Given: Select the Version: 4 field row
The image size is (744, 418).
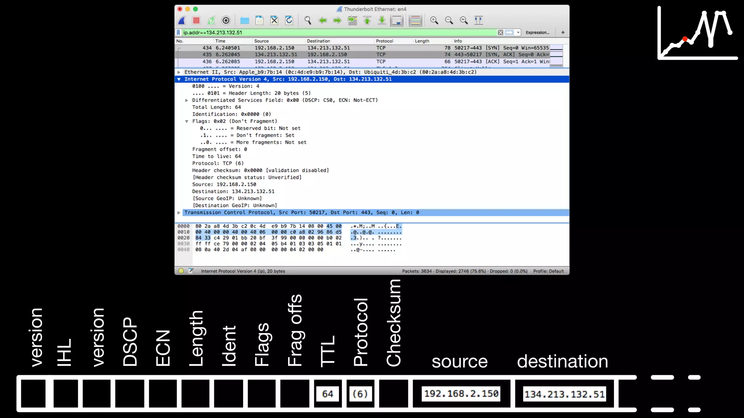Looking at the screenshot, I should point(372,86).
